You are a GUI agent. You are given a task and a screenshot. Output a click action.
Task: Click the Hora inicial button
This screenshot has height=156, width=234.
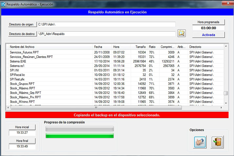(22, 127)
